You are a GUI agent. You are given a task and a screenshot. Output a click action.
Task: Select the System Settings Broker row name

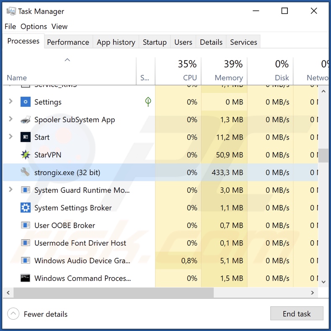pos(73,208)
